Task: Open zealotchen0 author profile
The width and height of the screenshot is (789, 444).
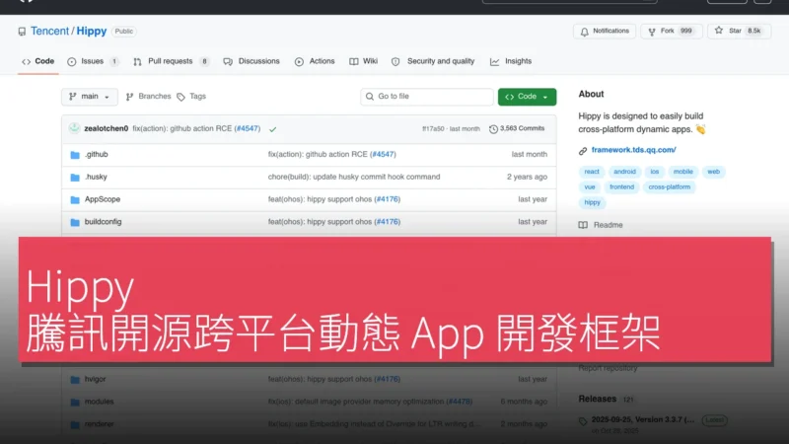Action: coord(107,129)
